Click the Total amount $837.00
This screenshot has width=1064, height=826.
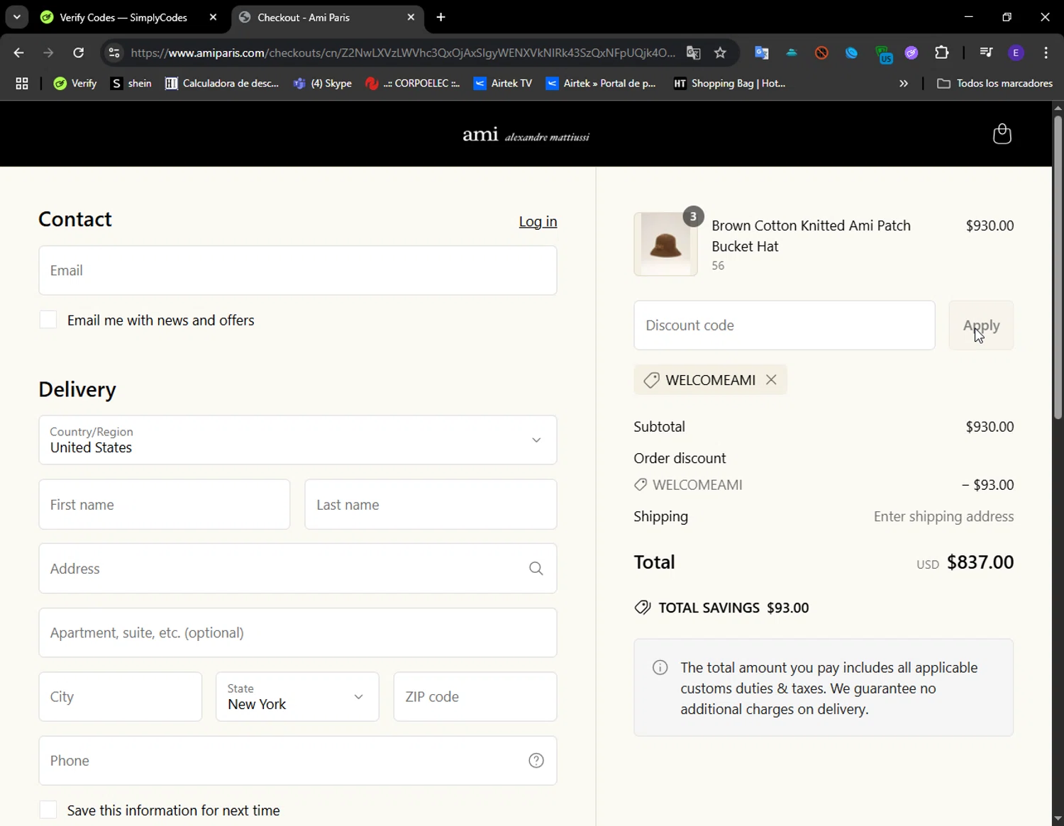click(x=980, y=562)
